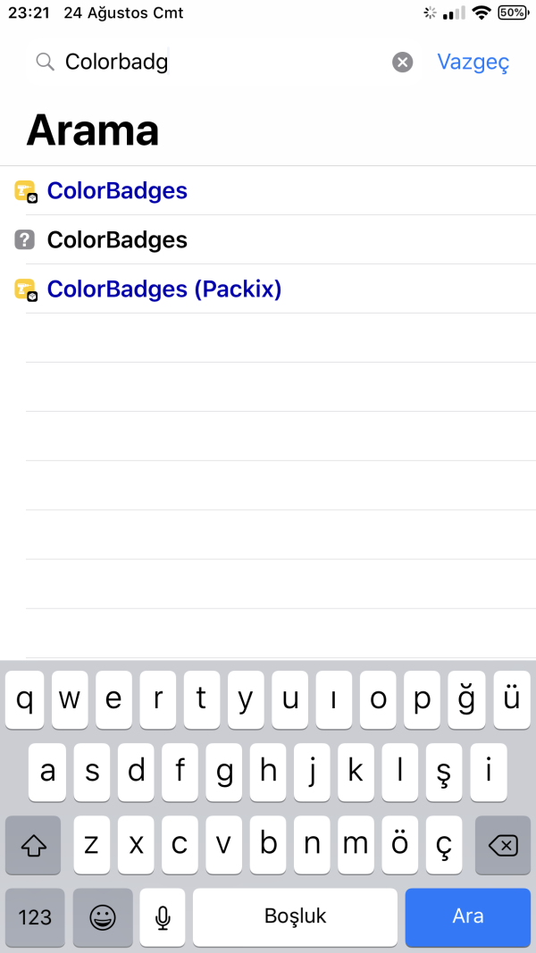This screenshot has height=953, width=536.
Task: Cancel search with Vazgeç
Action: coord(473,62)
